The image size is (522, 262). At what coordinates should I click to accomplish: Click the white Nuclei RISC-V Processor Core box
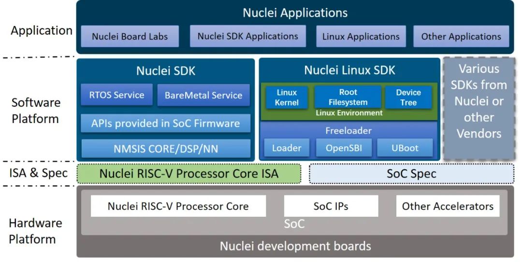point(178,206)
